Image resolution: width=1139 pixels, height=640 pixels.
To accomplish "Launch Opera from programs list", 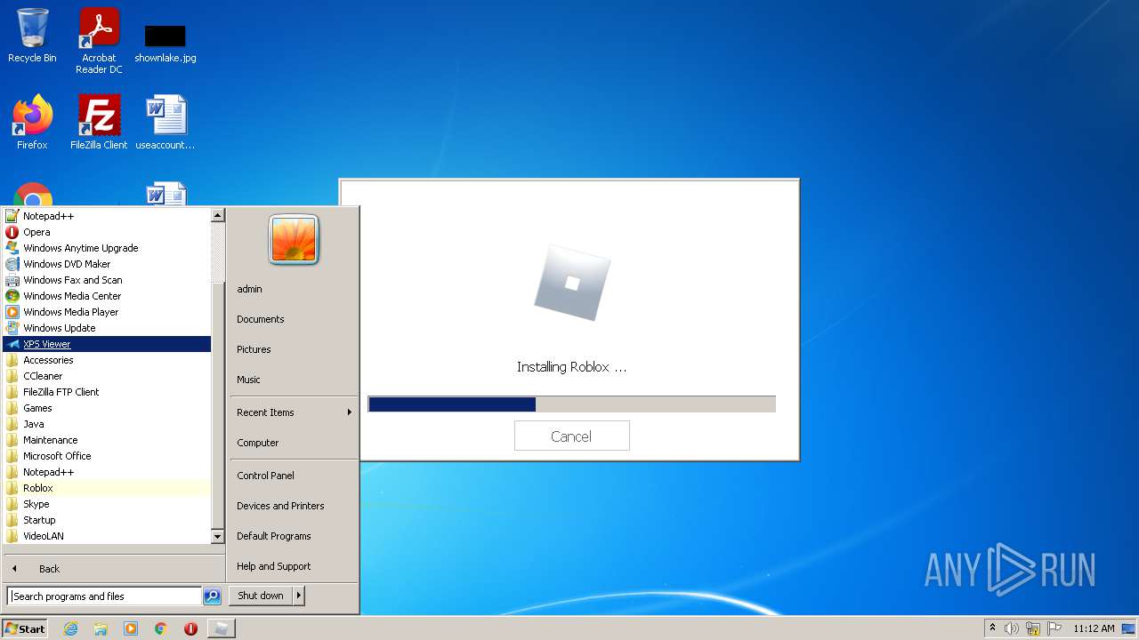I will 107,232.
